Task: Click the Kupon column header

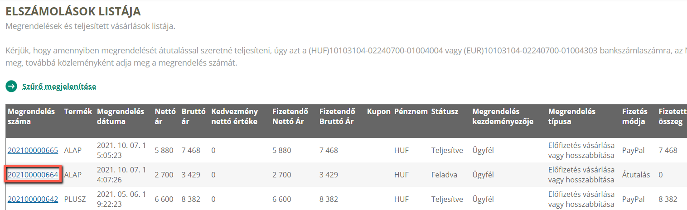Action: 379,111
